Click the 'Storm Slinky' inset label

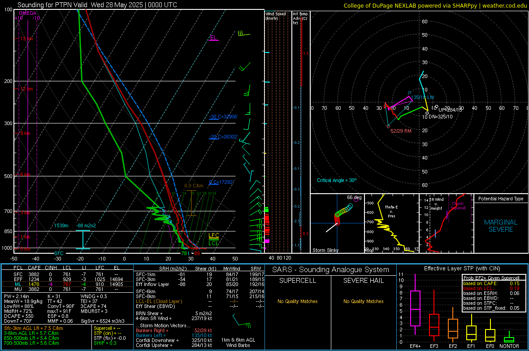point(325,250)
